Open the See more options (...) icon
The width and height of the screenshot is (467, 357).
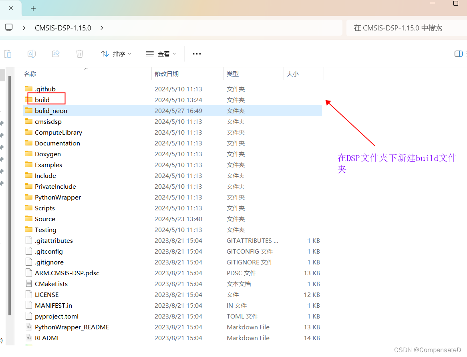[196, 53]
